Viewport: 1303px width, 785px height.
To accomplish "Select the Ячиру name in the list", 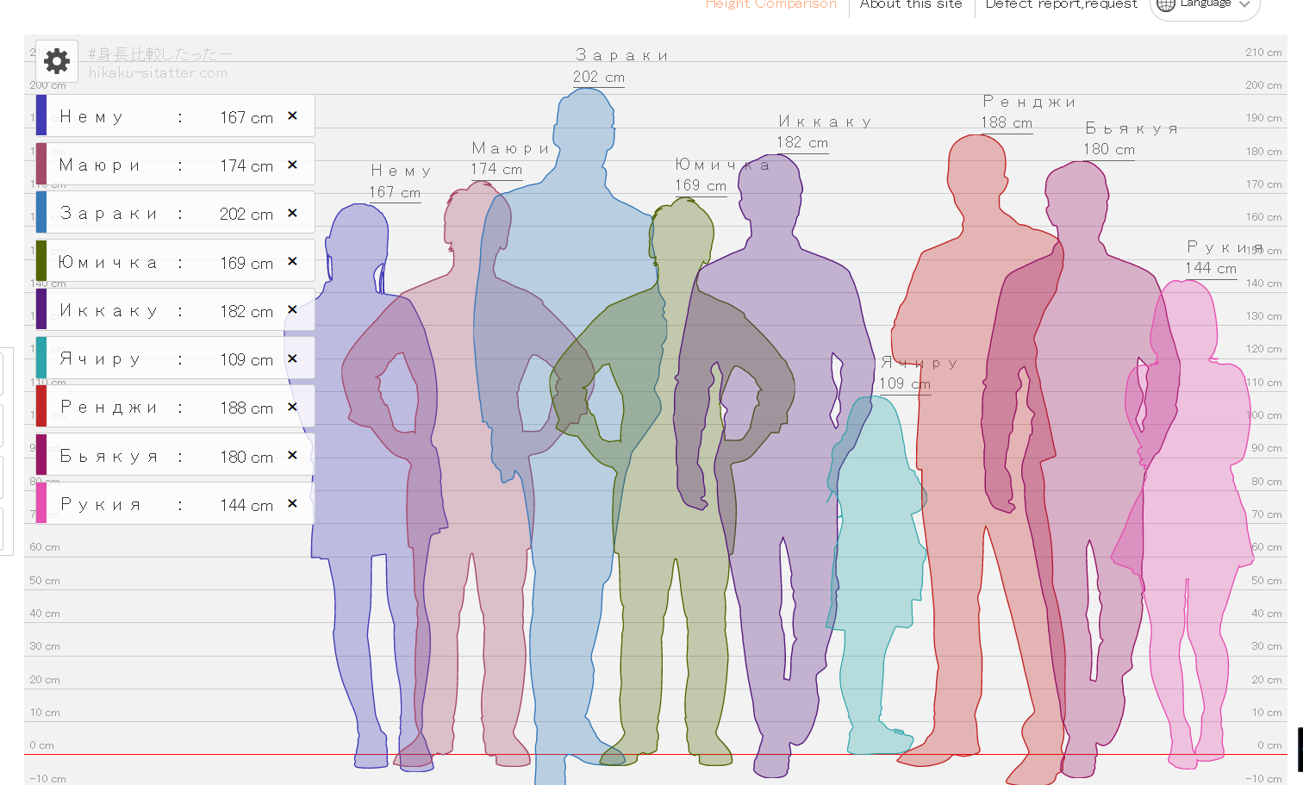I will pos(100,359).
